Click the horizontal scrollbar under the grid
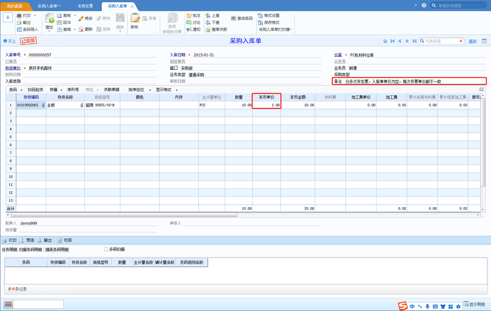Image resolution: width=491 pixels, height=311 pixels. tap(124, 215)
